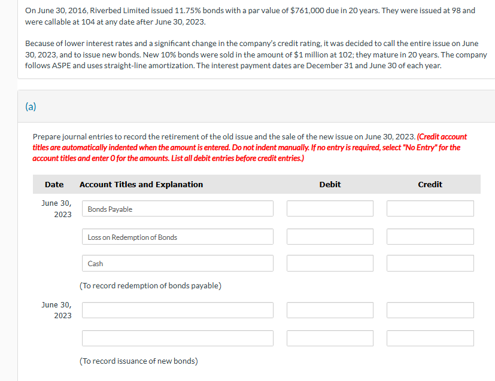Select the Debit field beside Bonds Payable
Viewport: 495px width, 381px height.
330,208
